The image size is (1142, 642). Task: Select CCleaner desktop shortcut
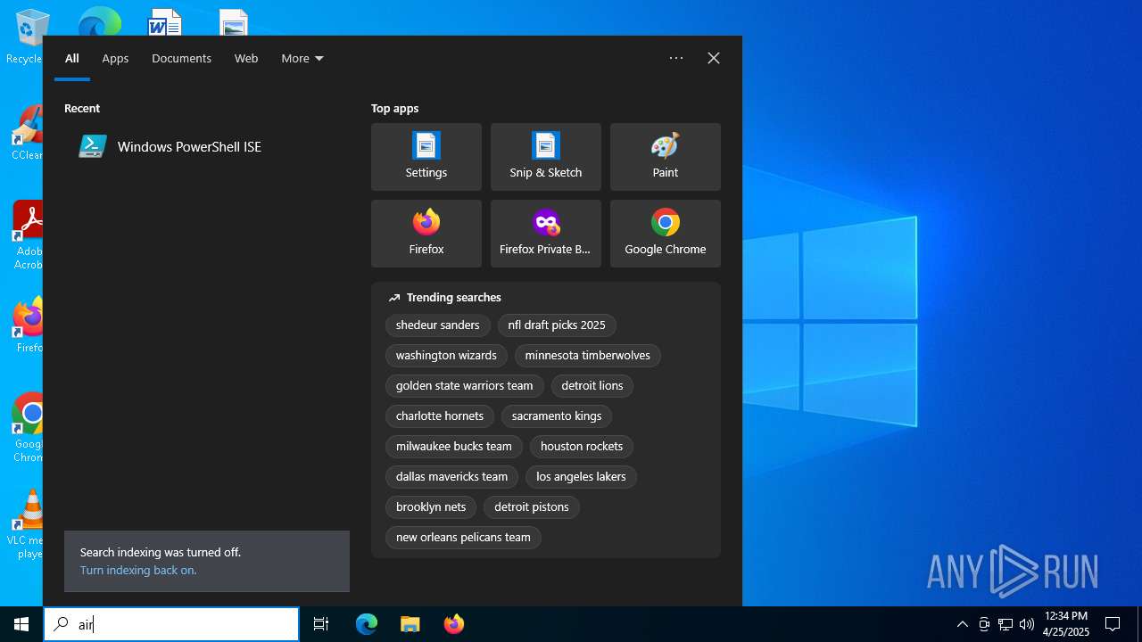27,132
